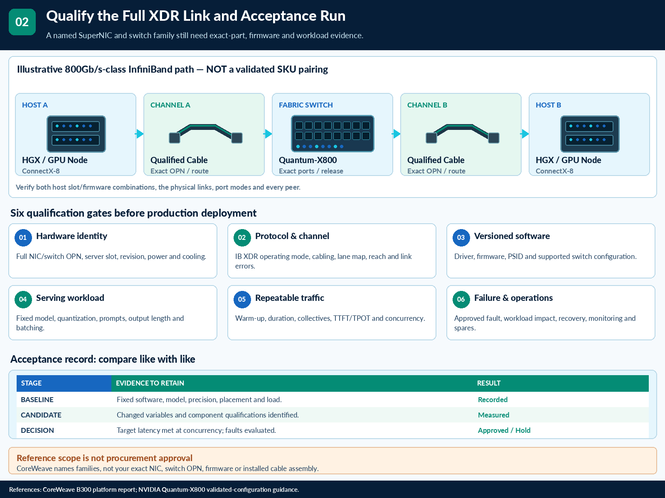Click arrow between Fabric Switch and Channel B
This screenshot has width=665, height=498.
click(397, 134)
